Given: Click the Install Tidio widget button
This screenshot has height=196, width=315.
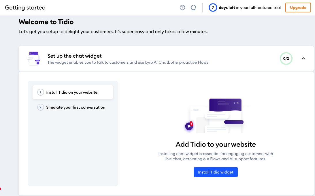Looking at the screenshot, I should coord(216,172).
